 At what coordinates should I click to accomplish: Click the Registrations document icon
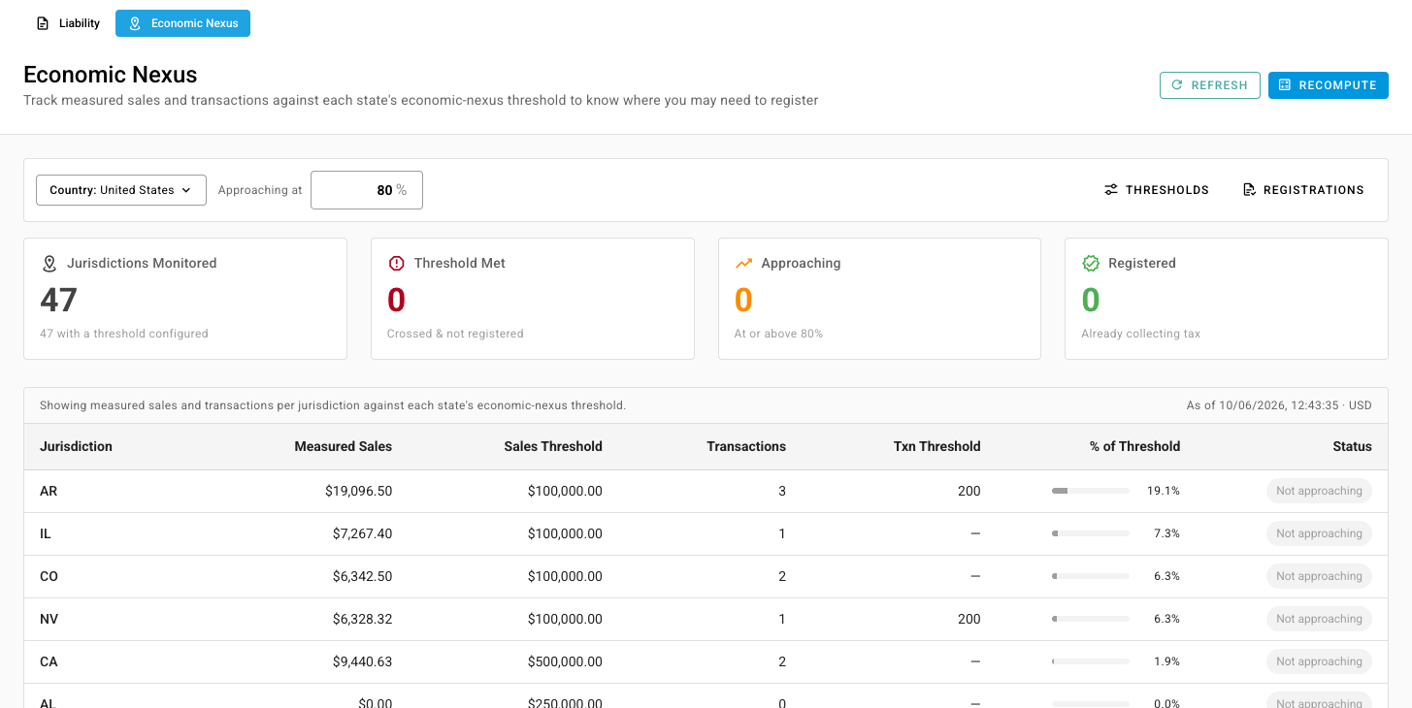click(x=1249, y=190)
